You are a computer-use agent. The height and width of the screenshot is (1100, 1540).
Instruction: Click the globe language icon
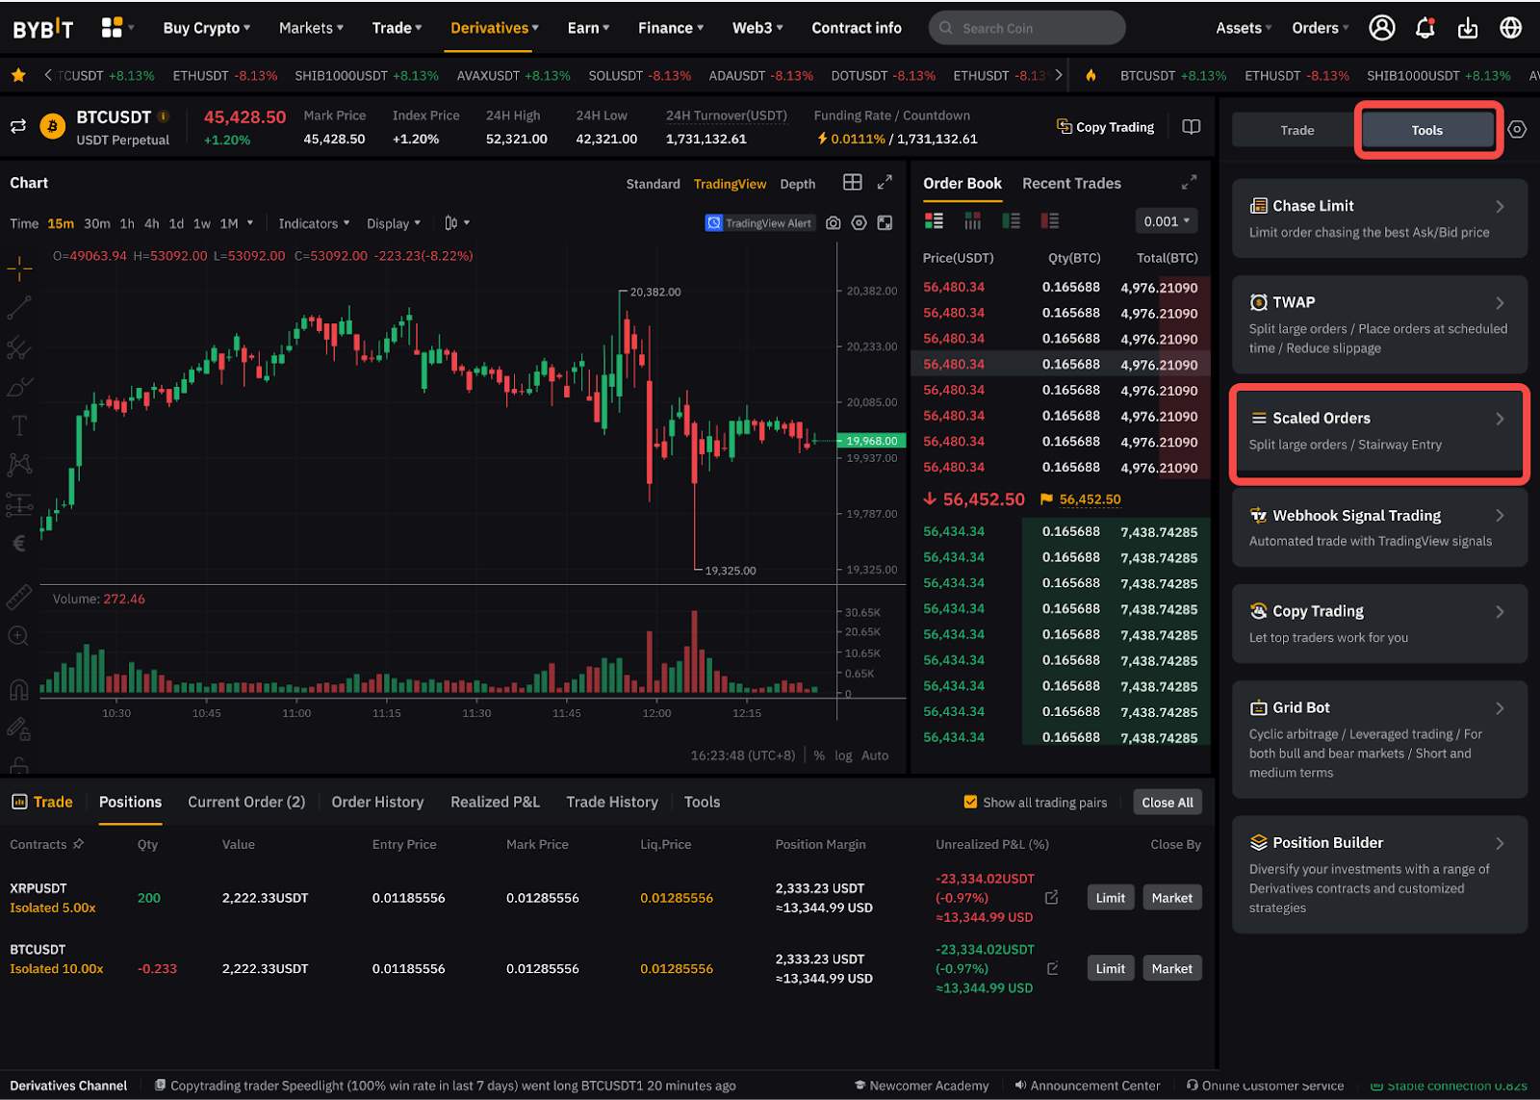click(1511, 28)
